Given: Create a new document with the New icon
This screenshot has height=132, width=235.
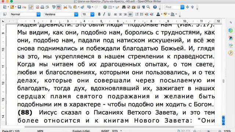Looking at the screenshot, I should [x=5, y=7].
